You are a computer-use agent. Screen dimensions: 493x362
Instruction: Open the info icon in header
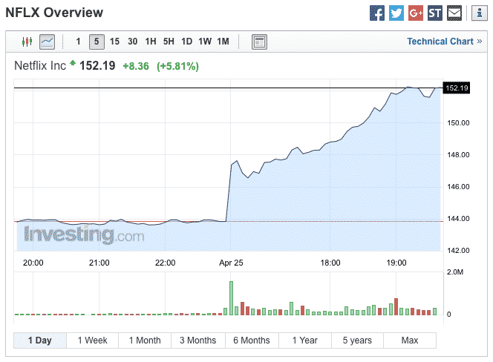click(475, 13)
